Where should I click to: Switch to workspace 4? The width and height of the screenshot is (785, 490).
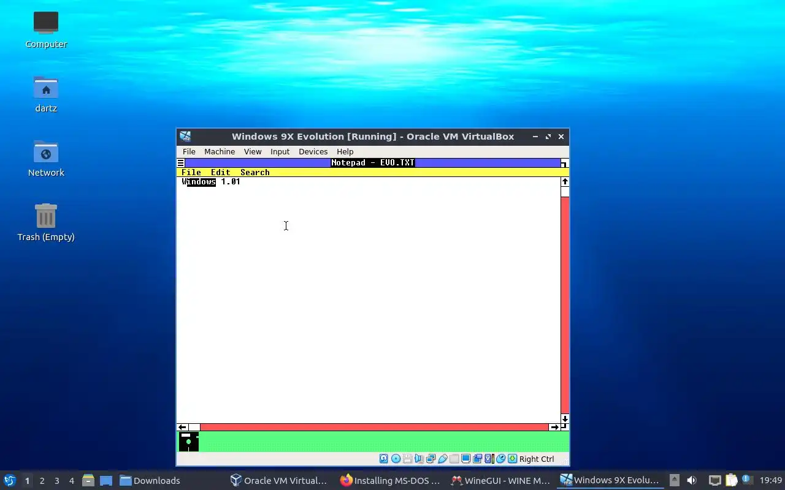pyautogui.click(x=71, y=481)
